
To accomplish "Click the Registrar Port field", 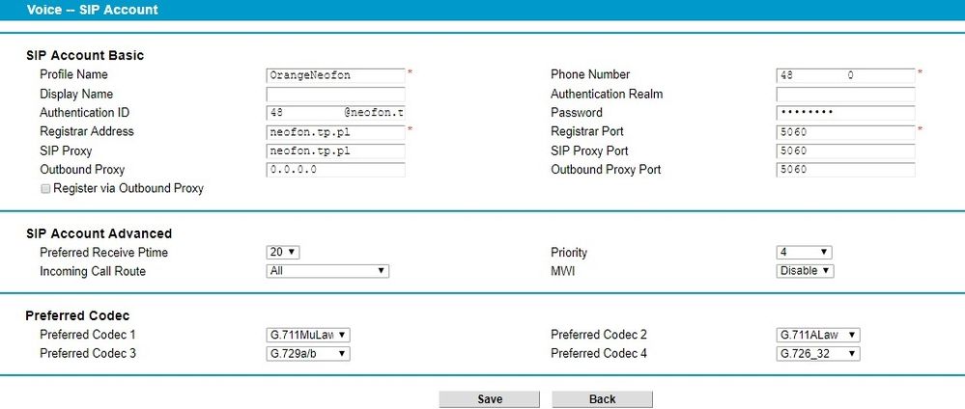I will pos(845,132).
